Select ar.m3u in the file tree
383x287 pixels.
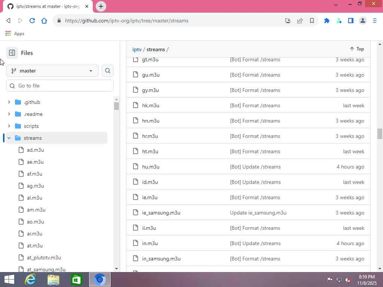coord(34,234)
